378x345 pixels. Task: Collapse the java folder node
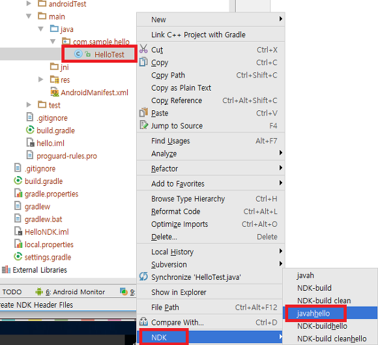coord(41,29)
